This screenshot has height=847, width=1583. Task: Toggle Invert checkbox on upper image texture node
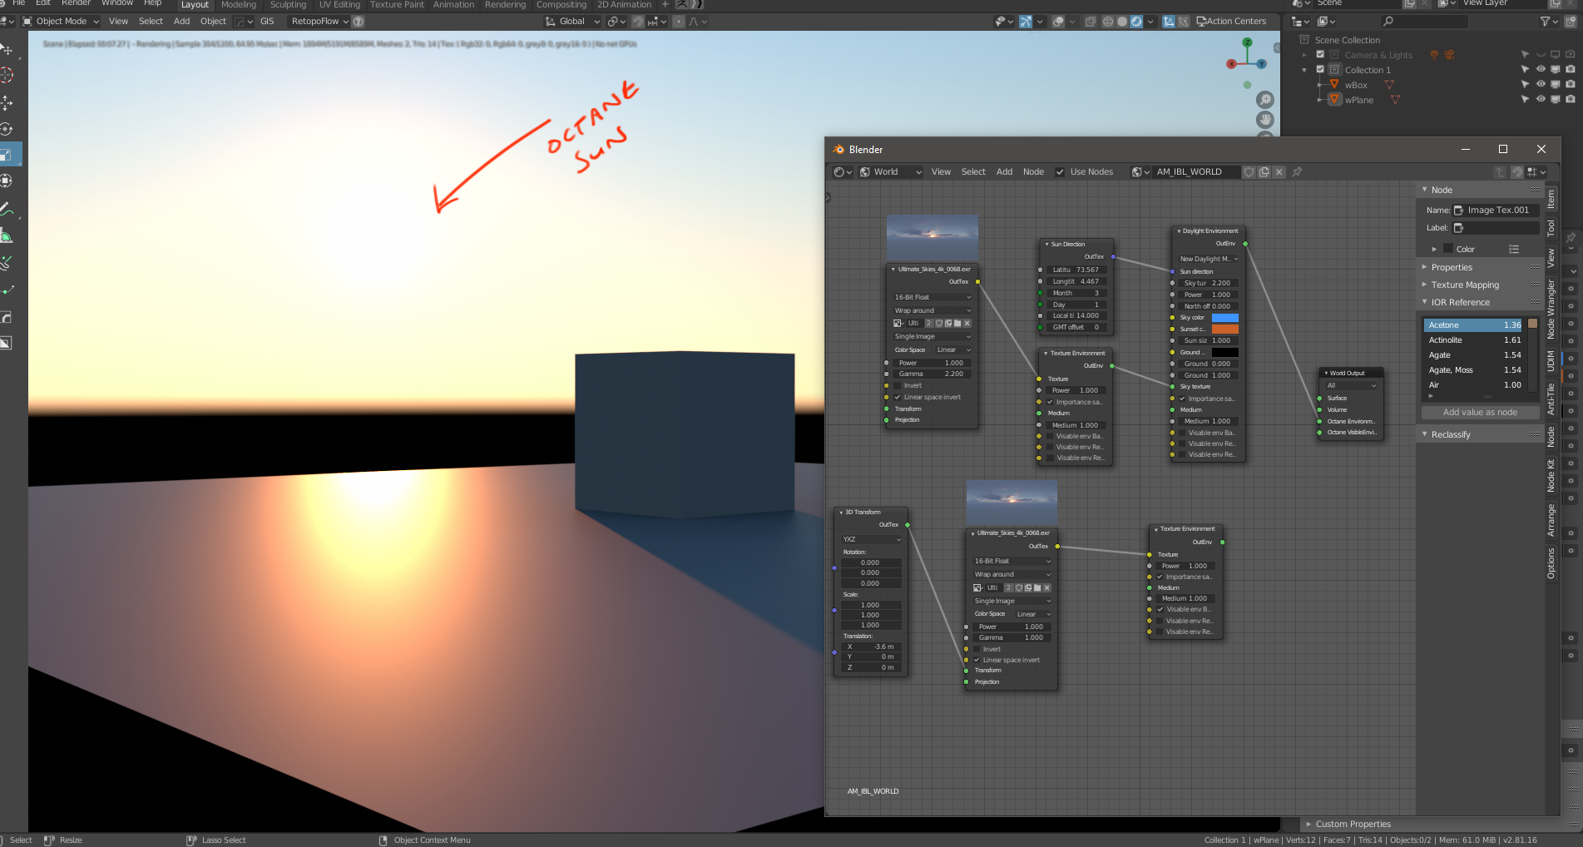[898, 385]
